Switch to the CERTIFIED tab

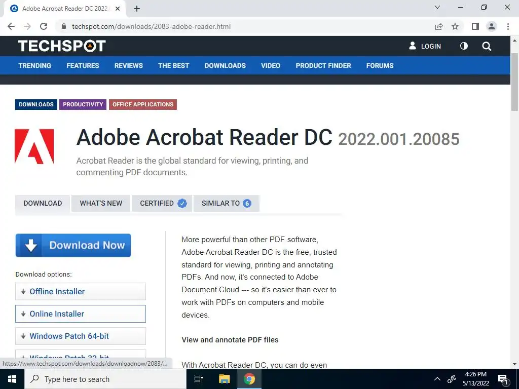[x=162, y=203]
